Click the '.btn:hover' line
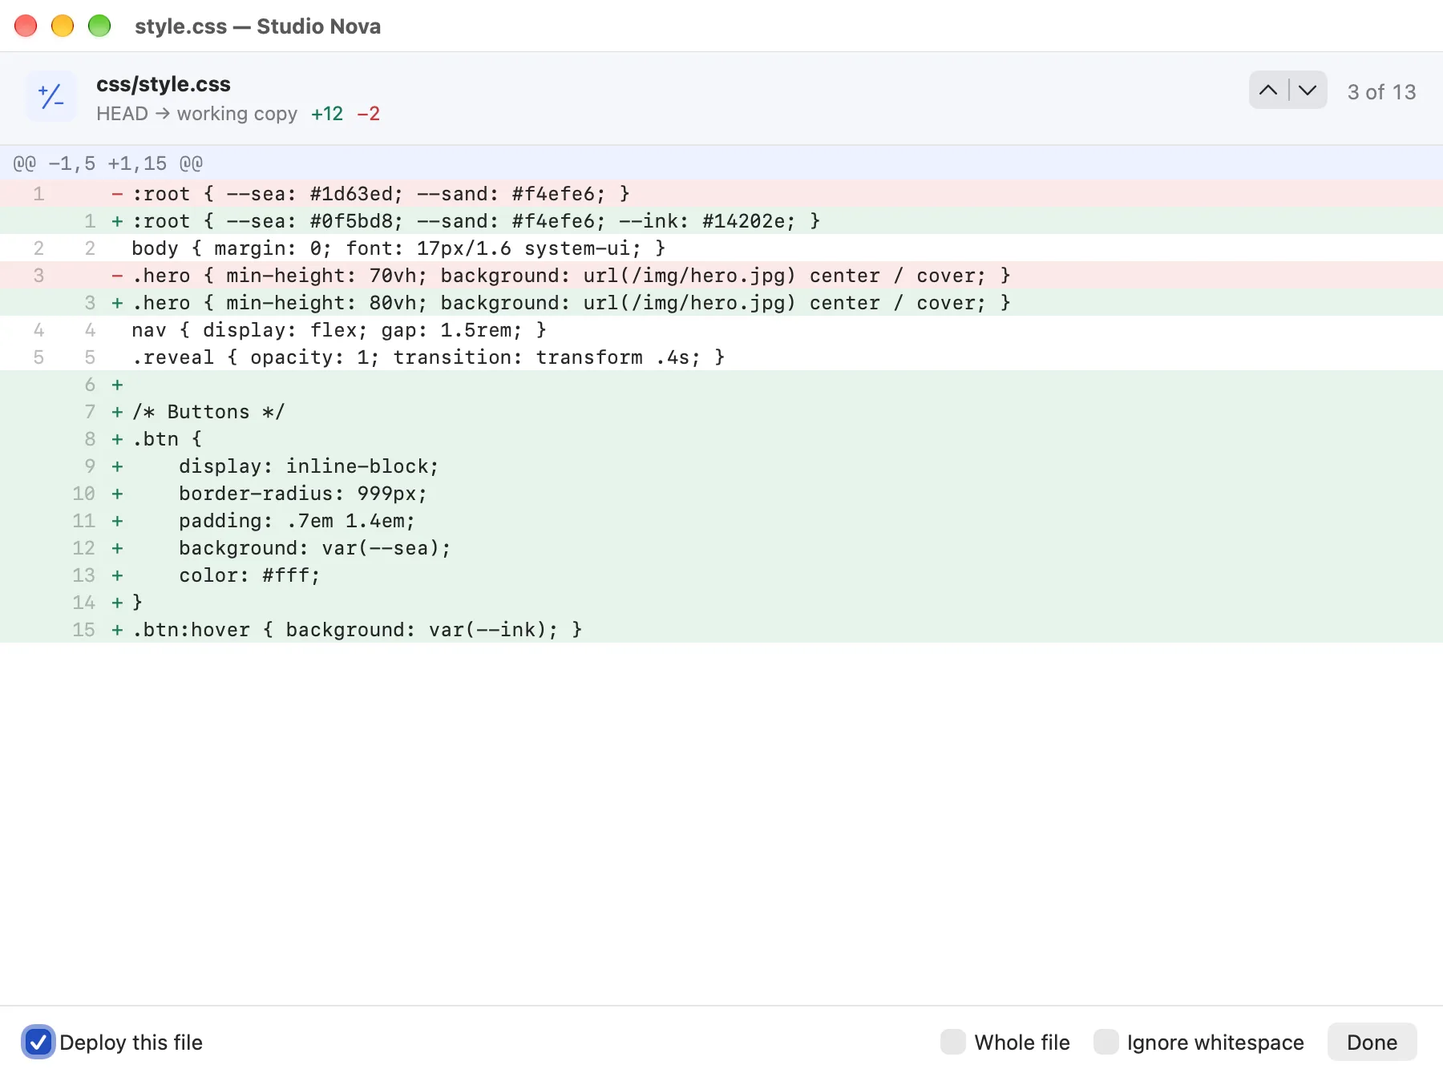This screenshot has height=1077, width=1443. point(721,630)
